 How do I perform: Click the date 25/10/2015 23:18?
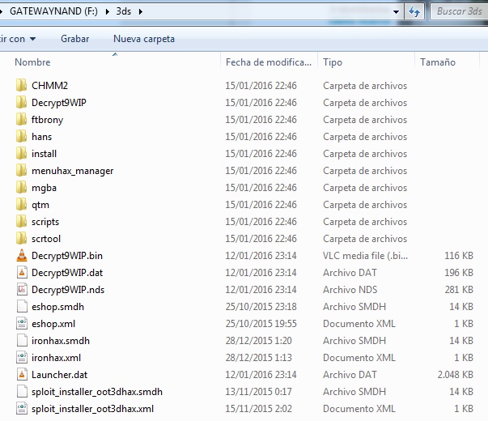(261, 307)
